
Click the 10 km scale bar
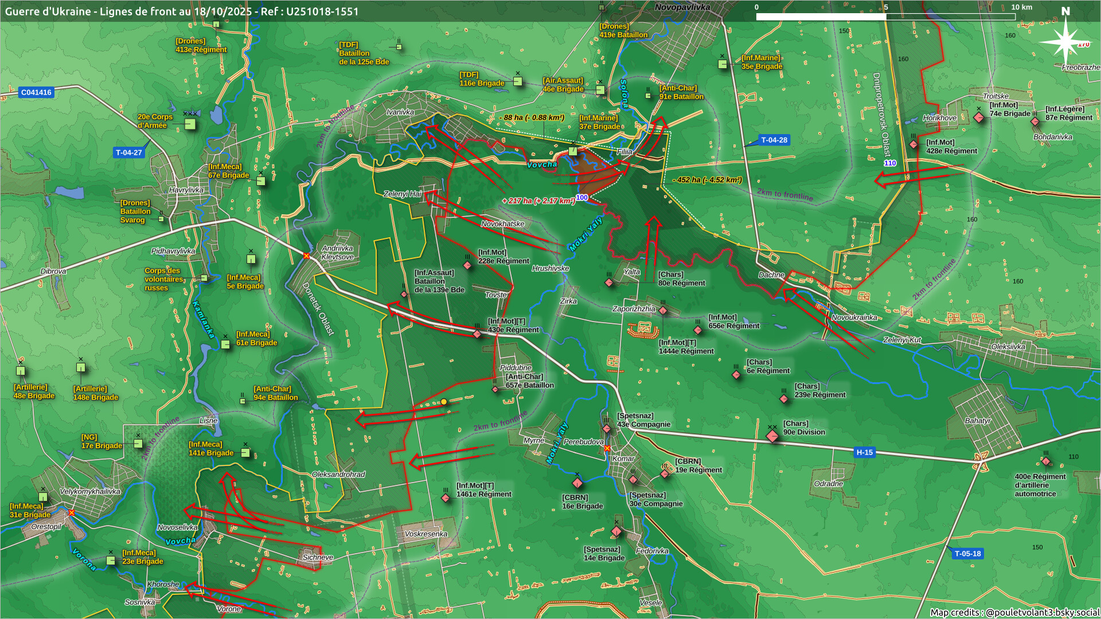[885, 17]
